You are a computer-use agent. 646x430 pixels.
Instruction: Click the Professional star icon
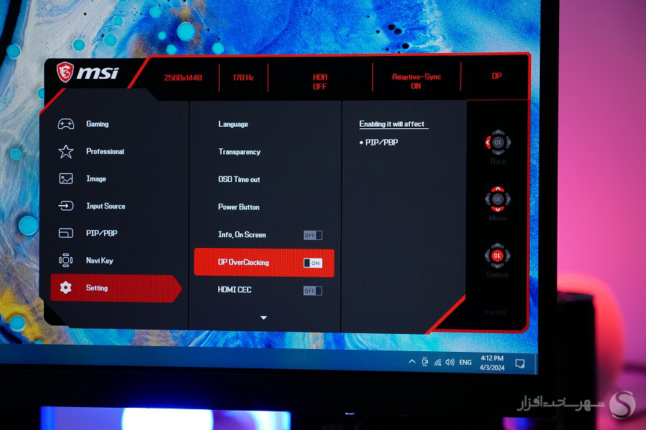click(65, 151)
